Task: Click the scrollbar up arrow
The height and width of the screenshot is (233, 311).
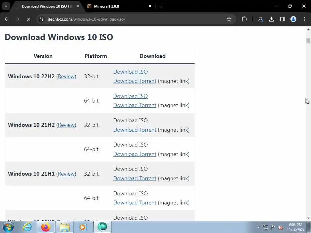Action: click(308, 29)
